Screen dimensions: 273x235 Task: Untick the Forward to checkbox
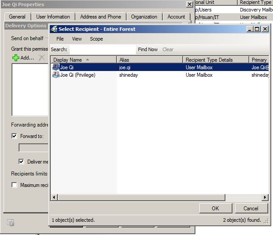coord(14,136)
